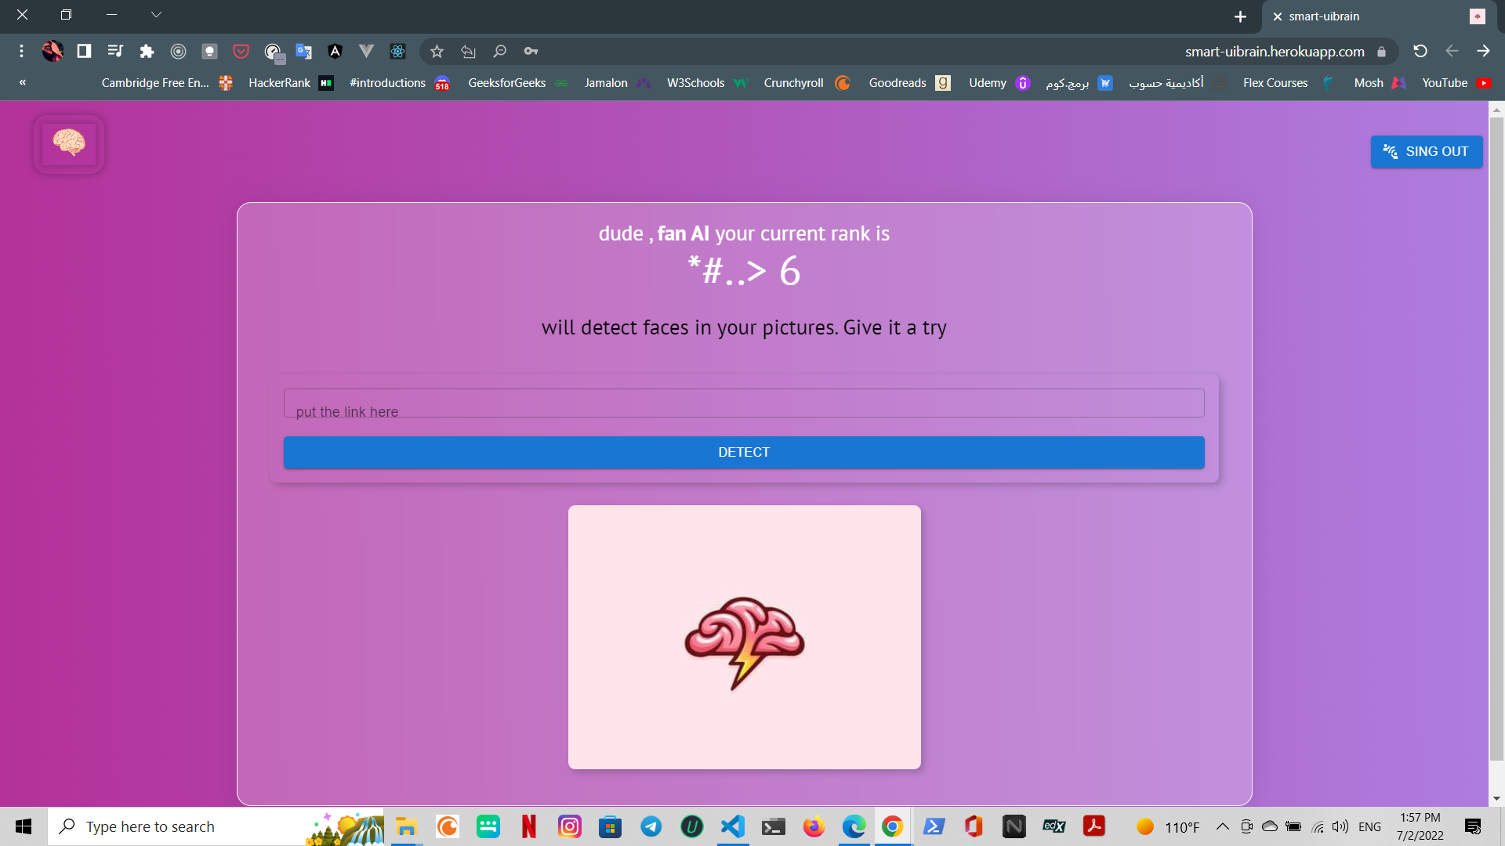Open the browser three-dot menu

(x=21, y=51)
